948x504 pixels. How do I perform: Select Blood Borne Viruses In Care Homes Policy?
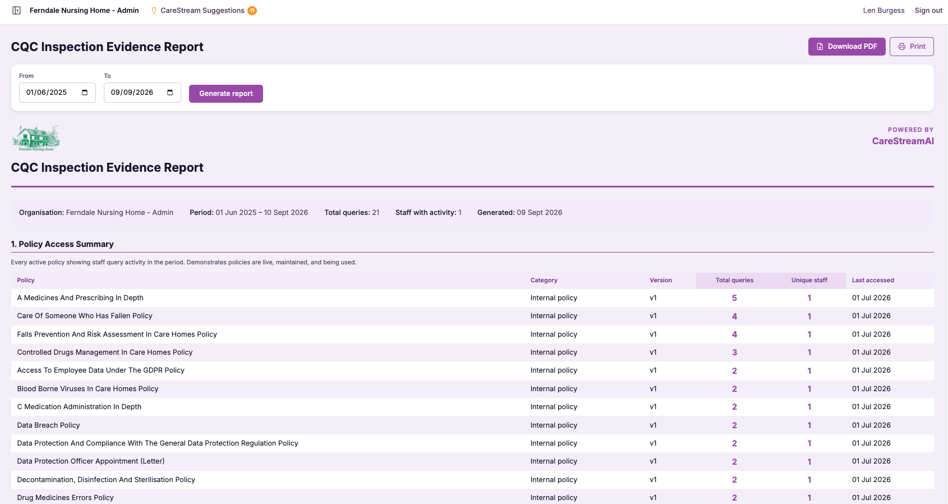tap(472, 389)
